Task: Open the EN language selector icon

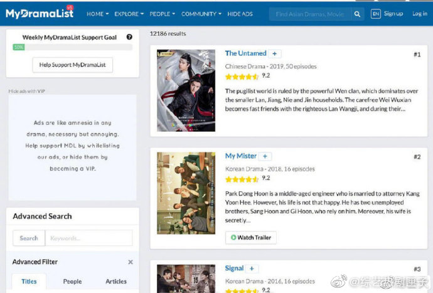Action: 375,14
